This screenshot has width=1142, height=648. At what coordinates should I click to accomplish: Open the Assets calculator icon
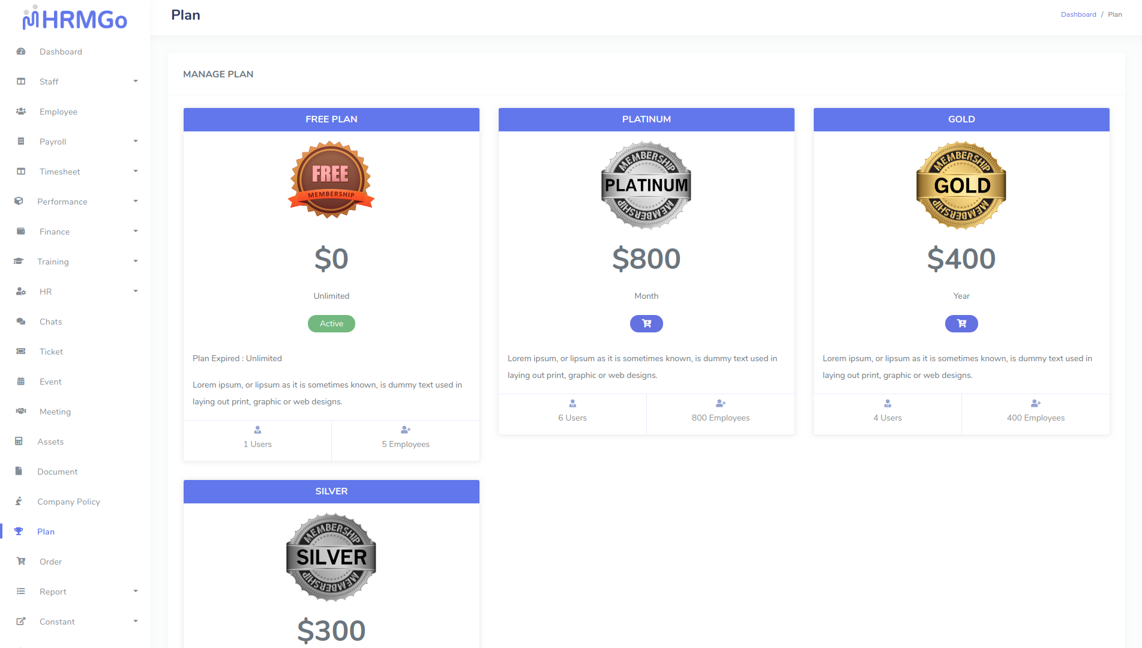click(x=19, y=442)
